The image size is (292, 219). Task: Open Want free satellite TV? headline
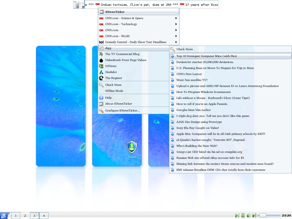(x=230, y=80)
